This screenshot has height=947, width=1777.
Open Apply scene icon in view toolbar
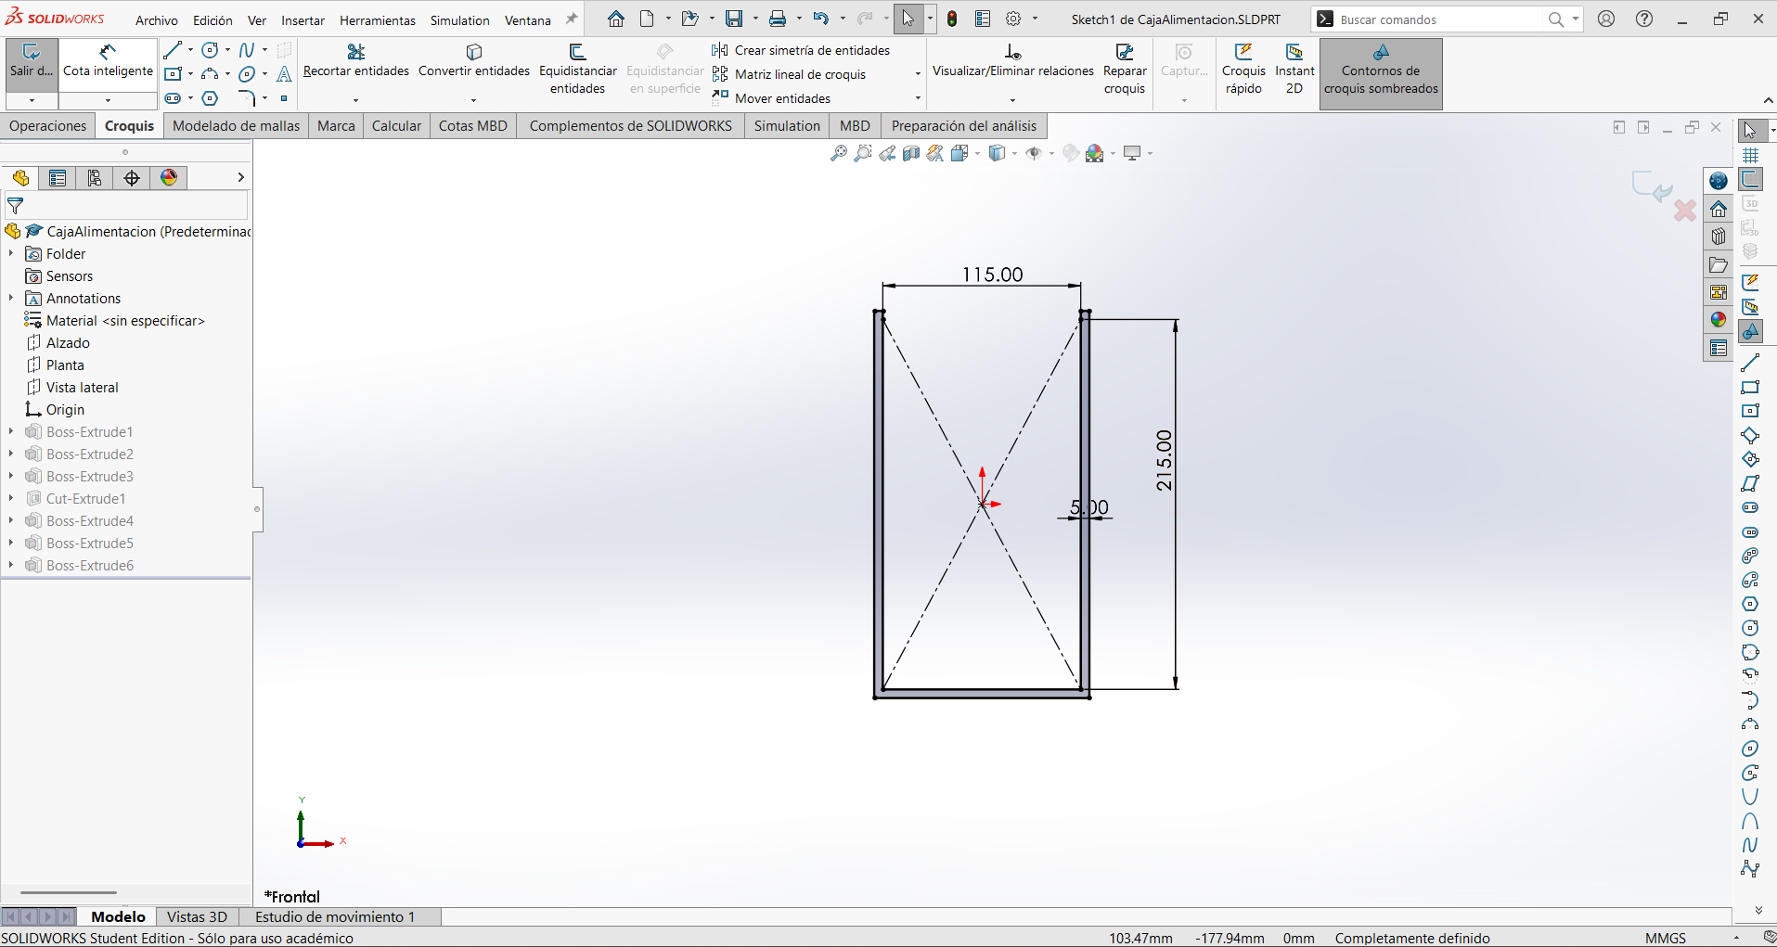tap(1095, 153)
